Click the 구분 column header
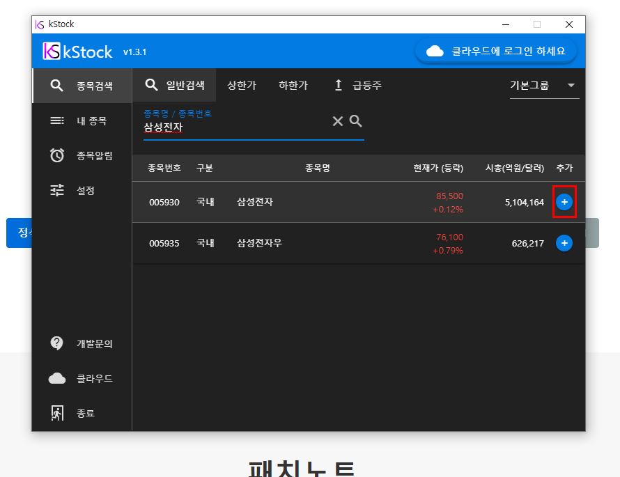 [x=205, y=168]
